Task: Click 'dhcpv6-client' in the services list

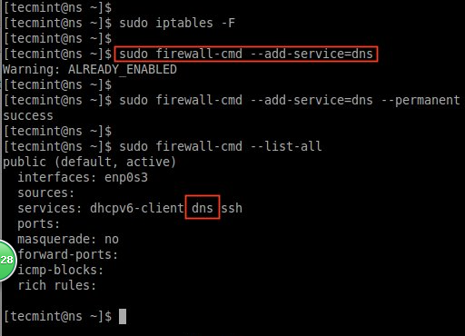Action: pyautogui.click(x=137, y=208)
